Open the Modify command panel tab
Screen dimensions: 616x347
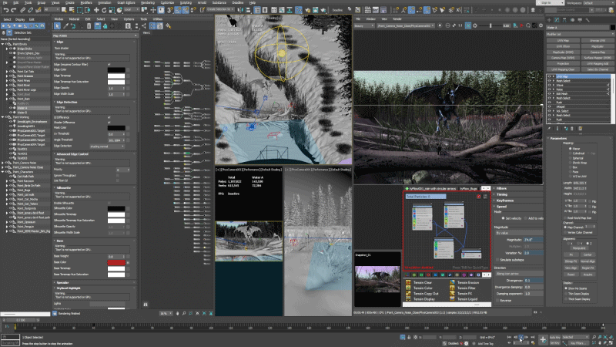(556, 20)
